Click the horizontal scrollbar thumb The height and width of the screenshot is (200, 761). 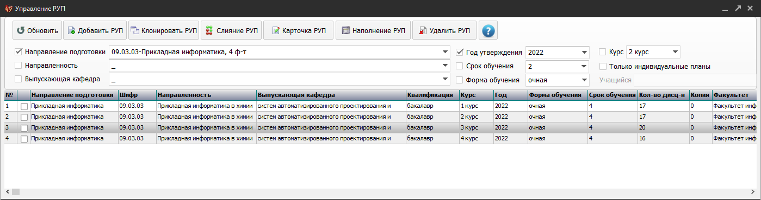pyautogui.click(x=15, y=192)
